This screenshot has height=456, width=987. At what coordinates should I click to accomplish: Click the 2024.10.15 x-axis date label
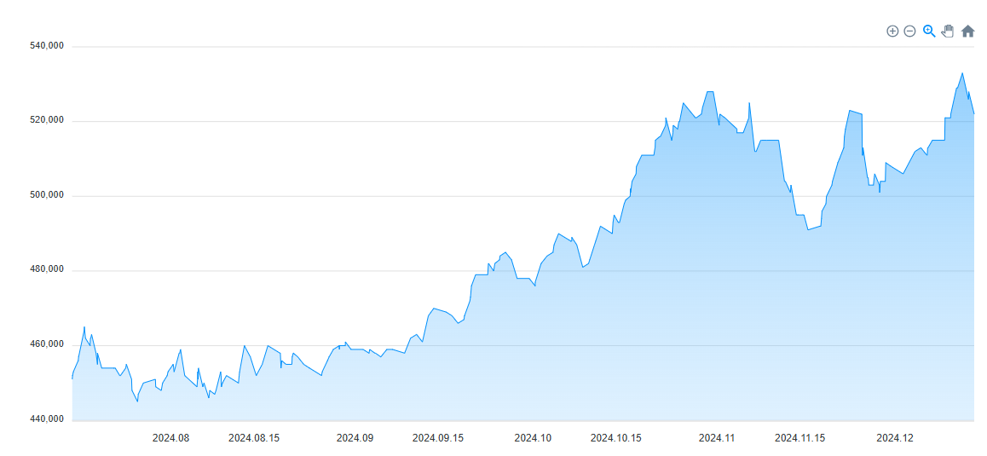(x=616, y=438)
